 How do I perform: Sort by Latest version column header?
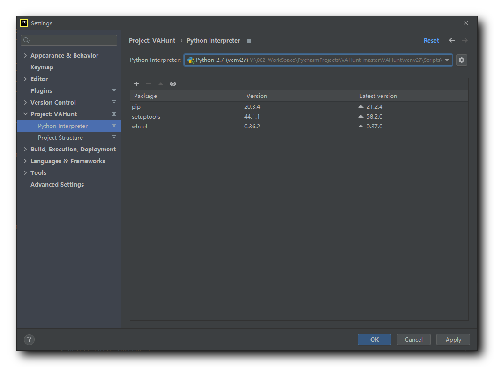[412, 96]
